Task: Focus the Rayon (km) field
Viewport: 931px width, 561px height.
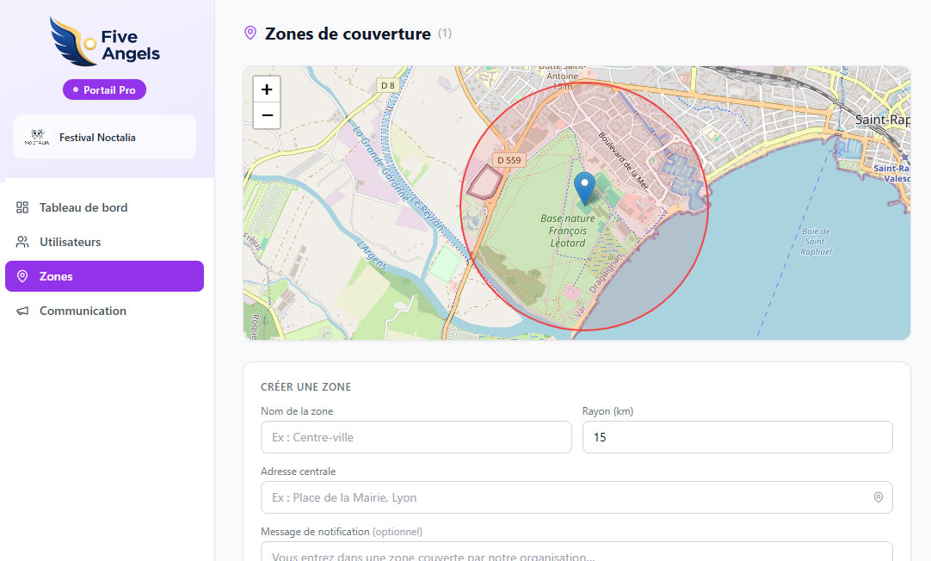Action: coord(737,437)
